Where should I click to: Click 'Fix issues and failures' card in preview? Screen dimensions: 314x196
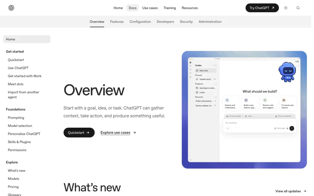(x=288, y=103)
